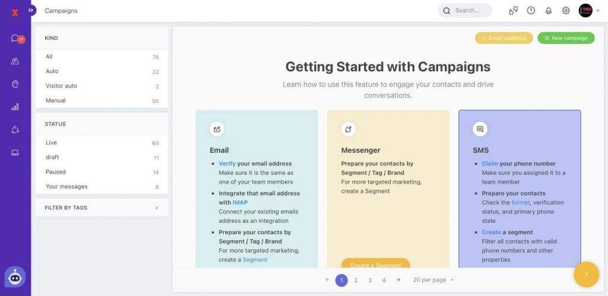The height and width of the screenshot is (296, 608).
Task: Expand the Filter by Tags section
Action: point(102,207)
